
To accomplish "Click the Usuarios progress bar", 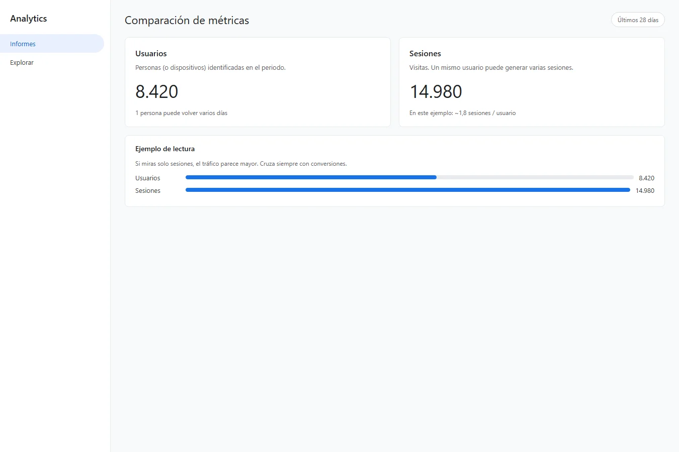I will 409,177.
